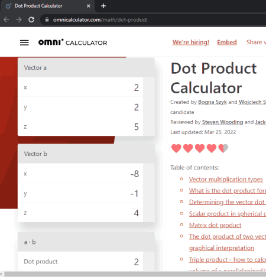Jump to Vector multiplication types
This screenshot has width=266, height=277.
point(226,180)
